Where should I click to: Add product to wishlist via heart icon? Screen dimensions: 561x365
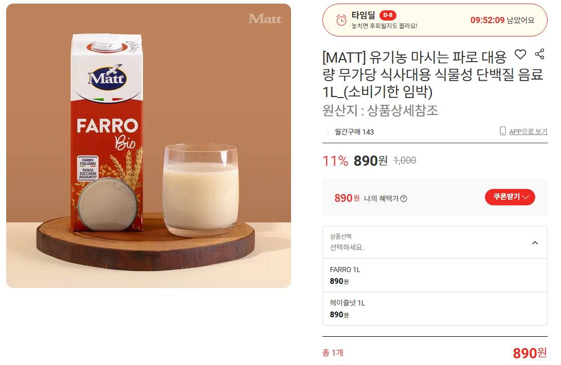520,54
